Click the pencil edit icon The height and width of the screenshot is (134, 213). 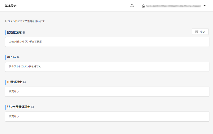point(196,32)
